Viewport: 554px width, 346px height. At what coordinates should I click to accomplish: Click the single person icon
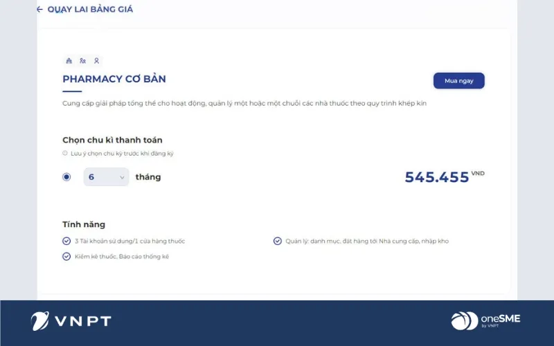[96, 61]
